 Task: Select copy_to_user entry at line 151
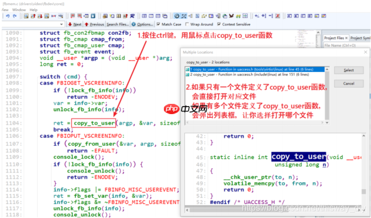click(255, 75)
